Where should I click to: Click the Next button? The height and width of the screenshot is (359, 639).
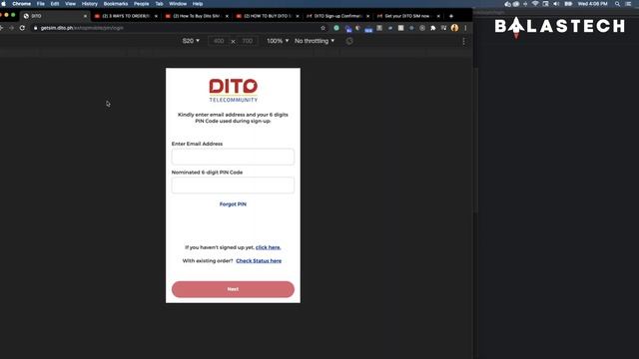coord(233,289)
